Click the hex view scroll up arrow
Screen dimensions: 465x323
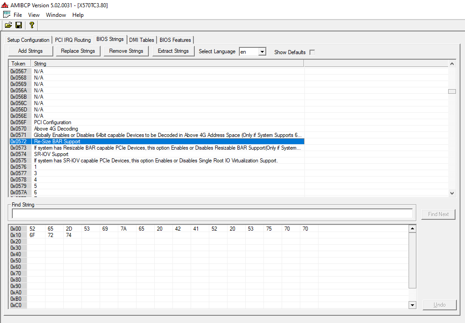(412, 229)
